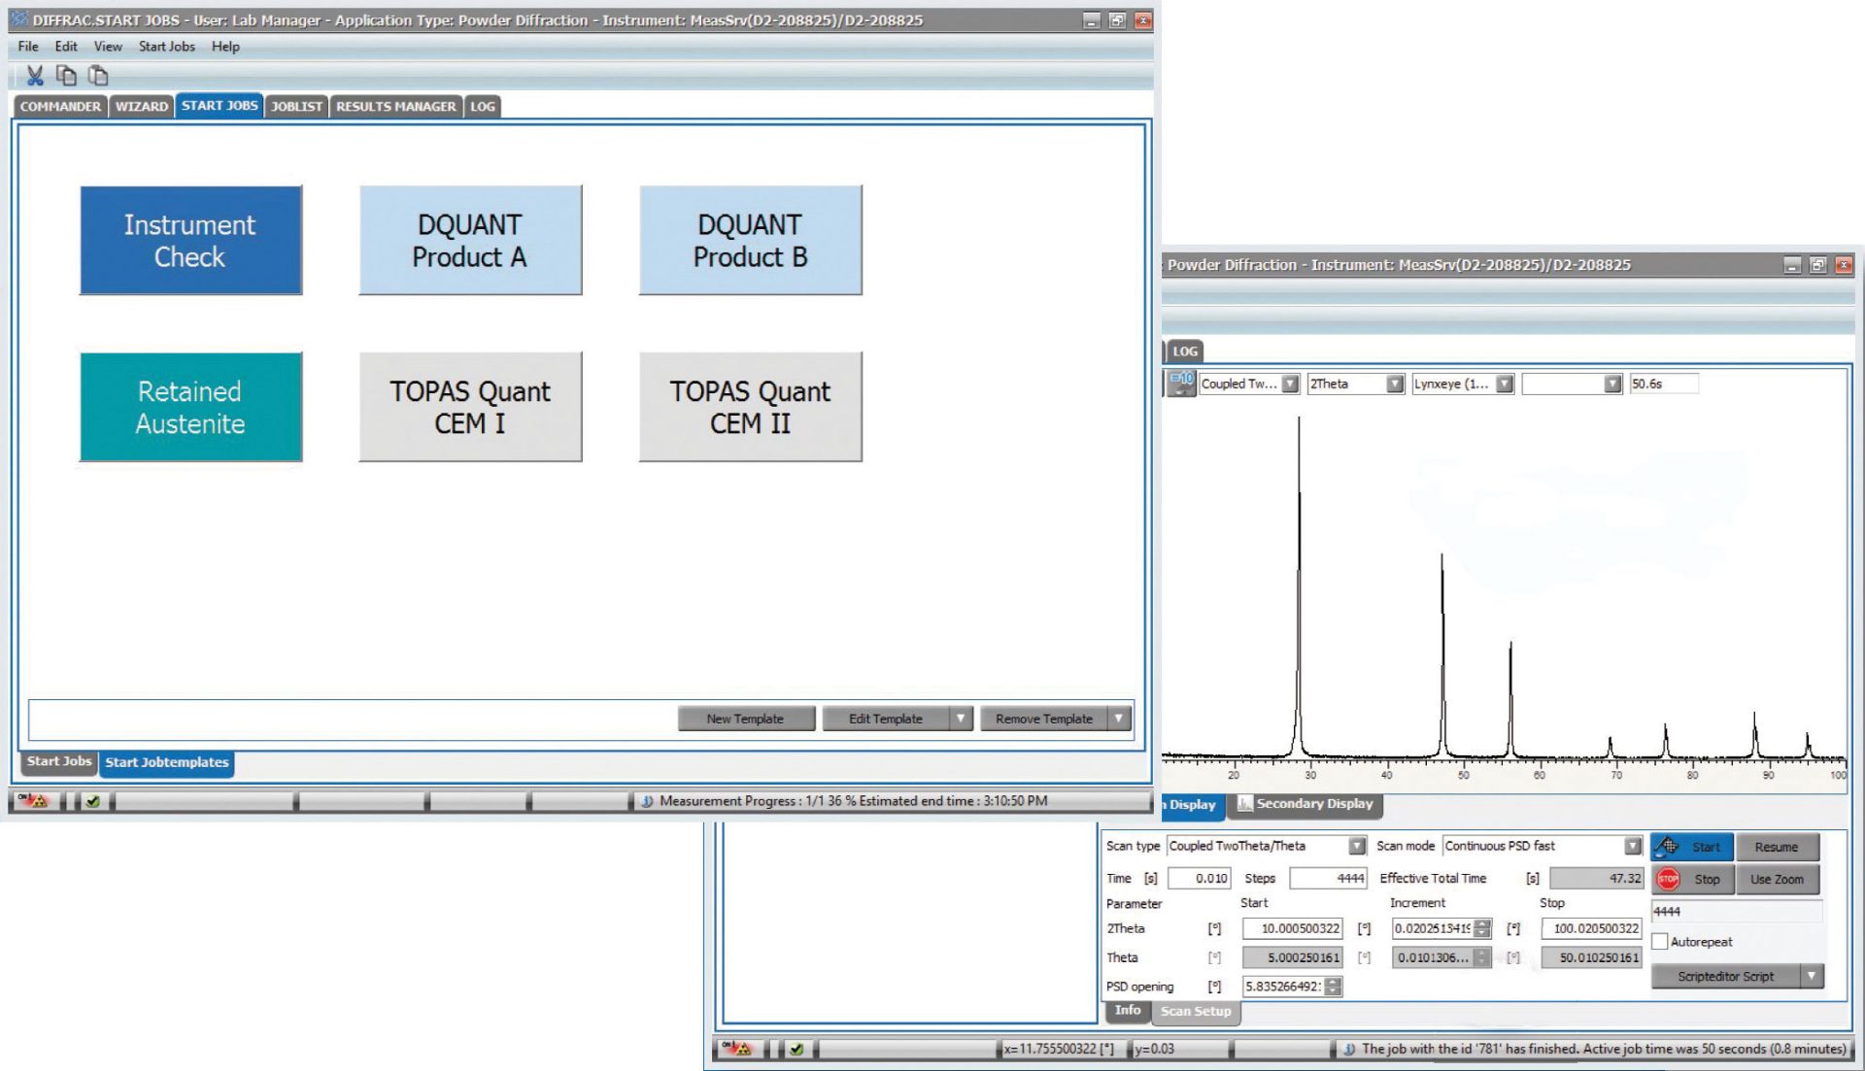The image size is (1865, 1071).
Task: Click the scan list icon beside Coupled TwoTheta
Action: (x=1180, y=384)
